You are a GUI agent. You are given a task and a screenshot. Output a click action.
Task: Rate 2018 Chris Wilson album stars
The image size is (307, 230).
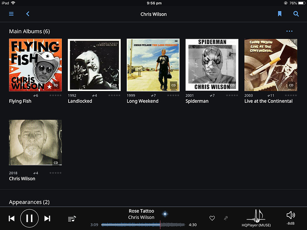[55, 173]
